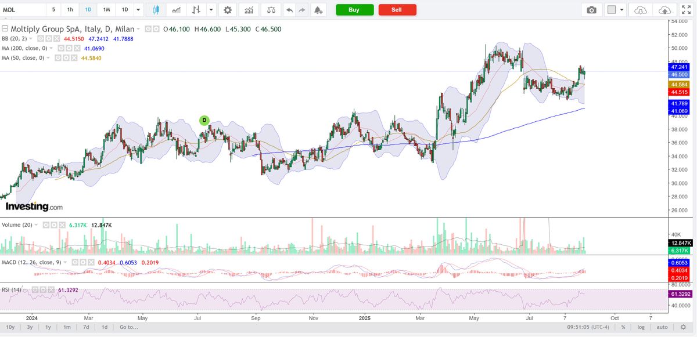Expand Moltiply Group SpA title dropdown
The width and height of the screenshot is (697, 337).
coord(139,28)
